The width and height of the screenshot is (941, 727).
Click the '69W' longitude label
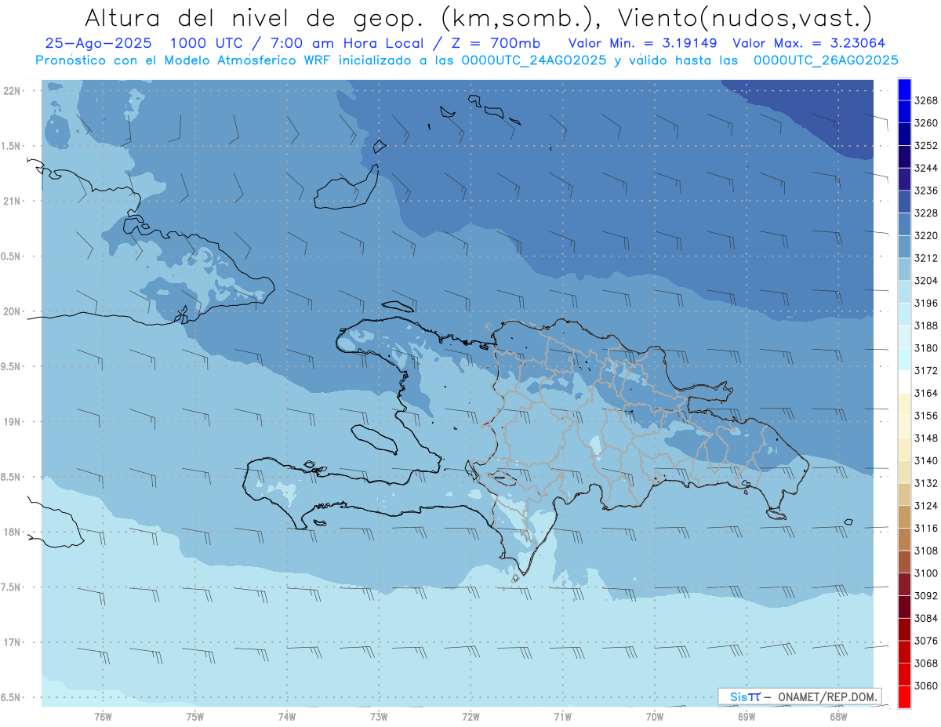tap(747, 716)
